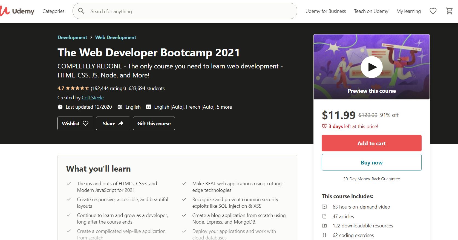Toggle Wishlist for this course

pos(75,123)
